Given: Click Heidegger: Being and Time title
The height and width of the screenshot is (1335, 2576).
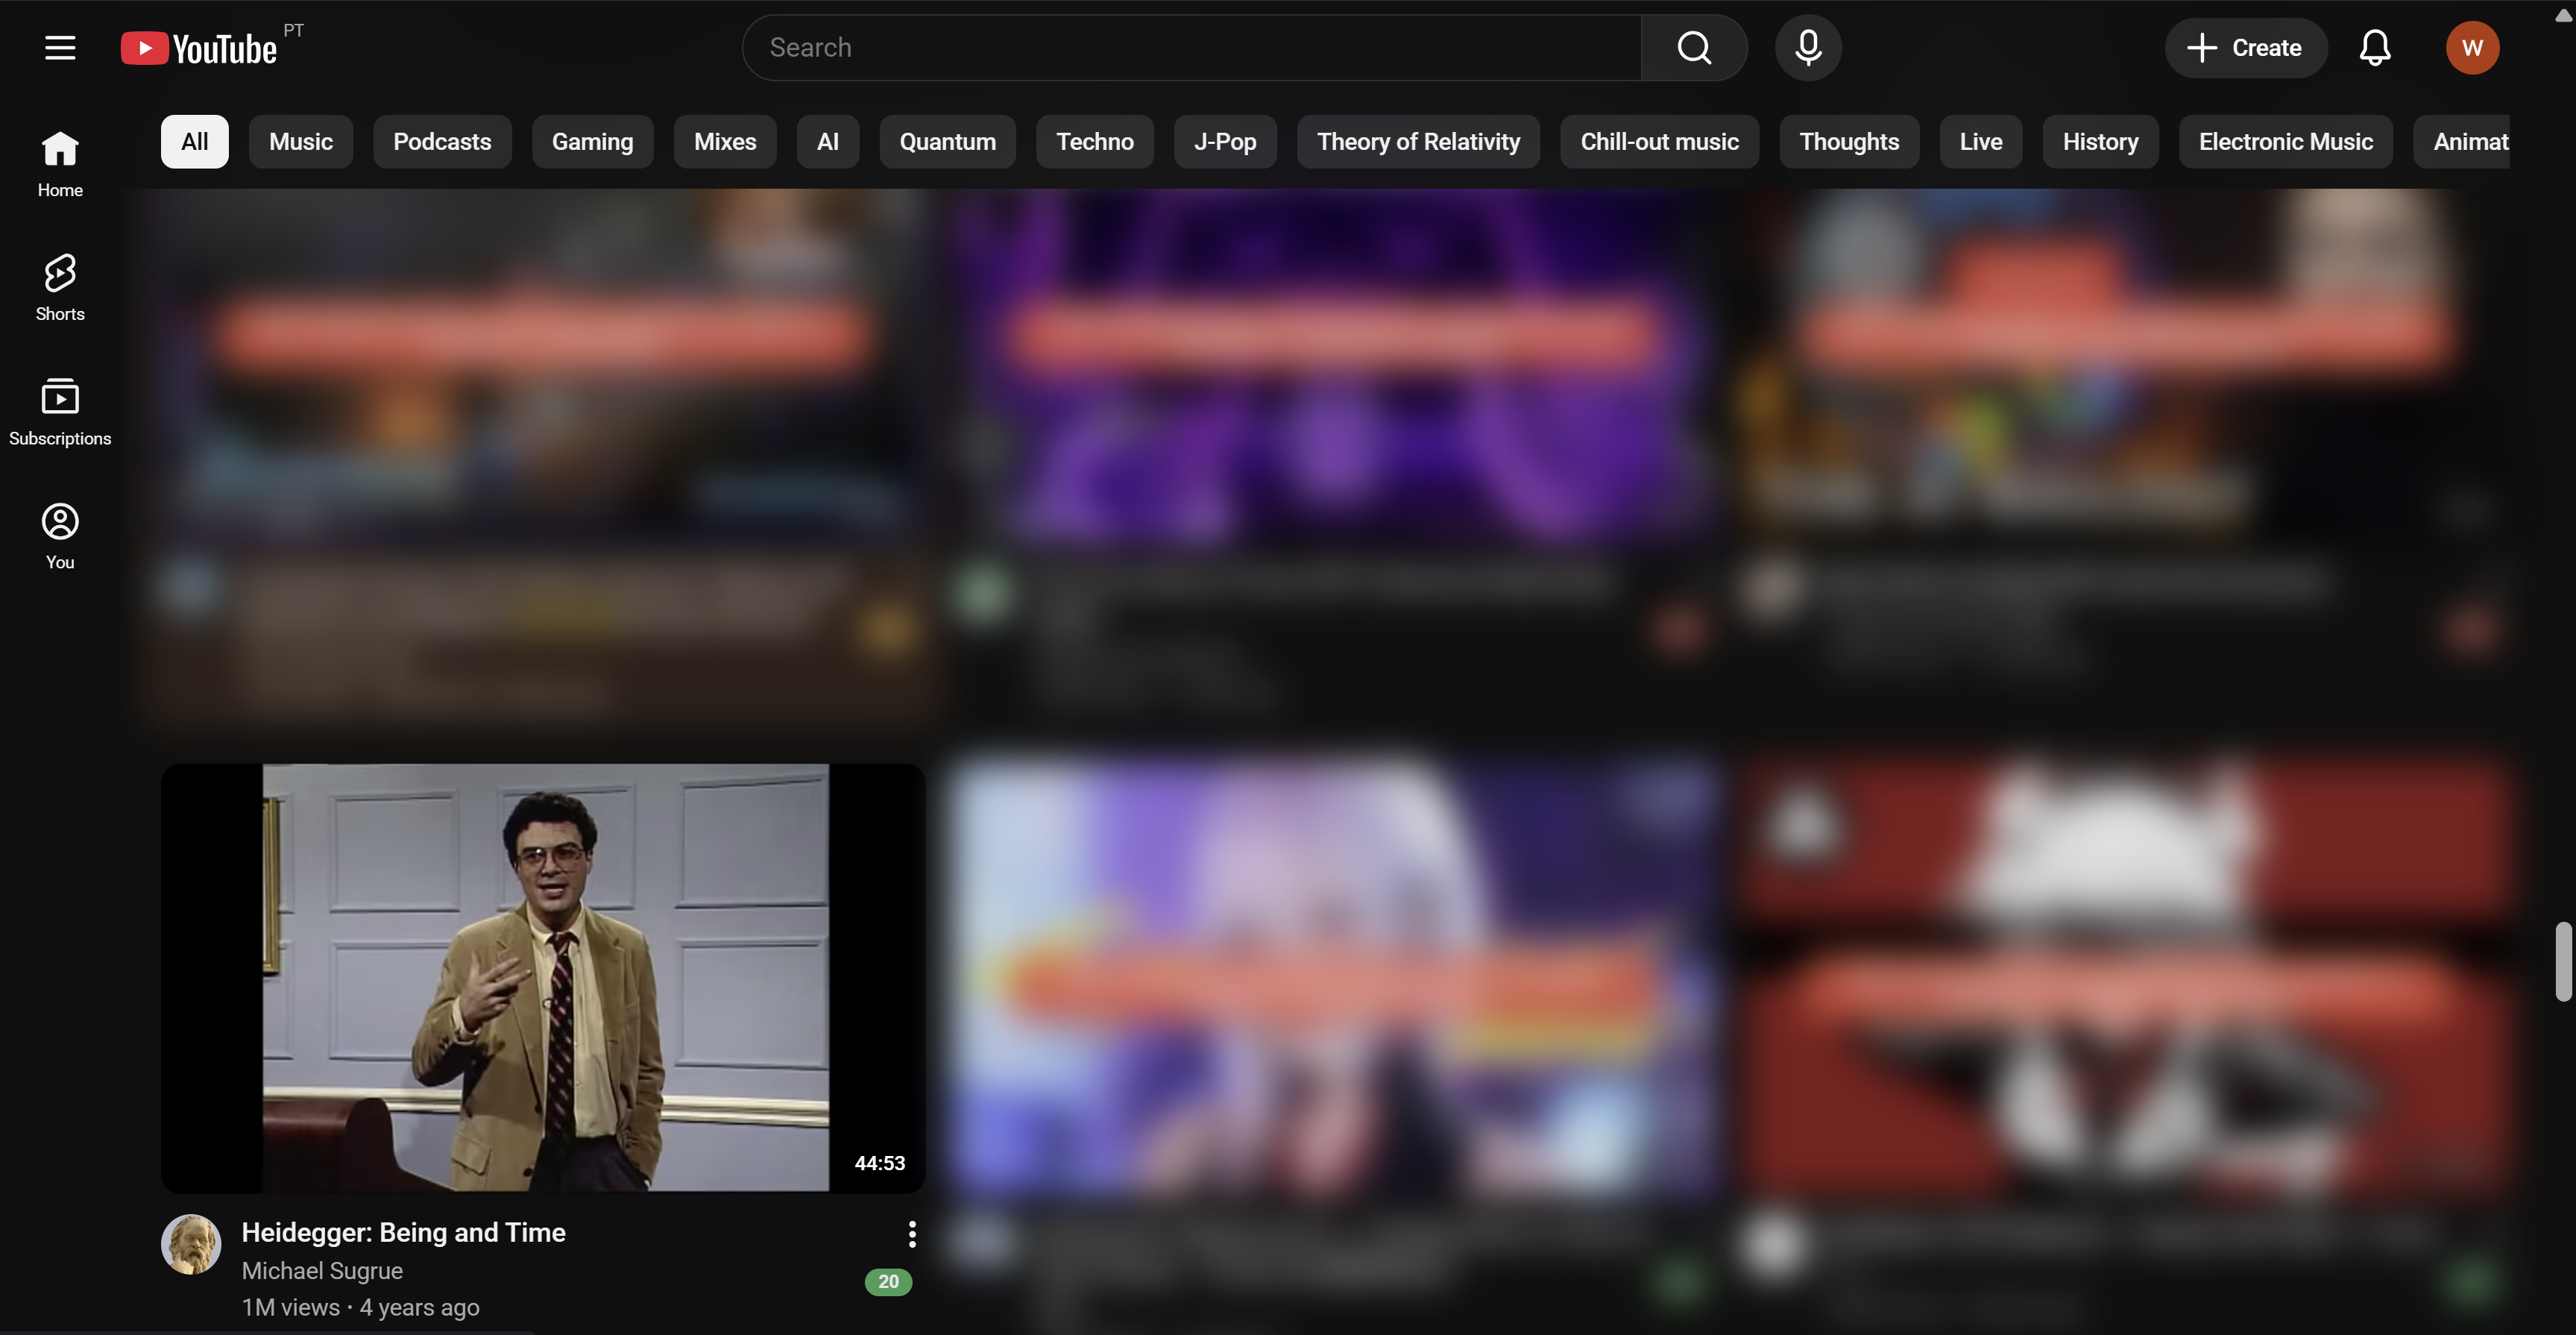Looking at the screenshot, I should [x=403, y=1232].
